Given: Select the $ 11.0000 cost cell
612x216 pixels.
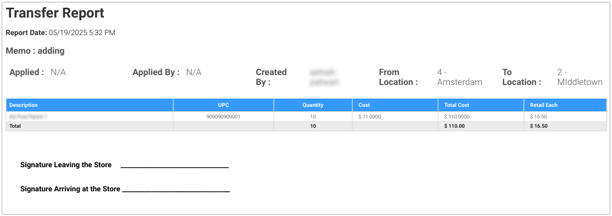Looking at the screenshot, I should [x=369, y=116].
